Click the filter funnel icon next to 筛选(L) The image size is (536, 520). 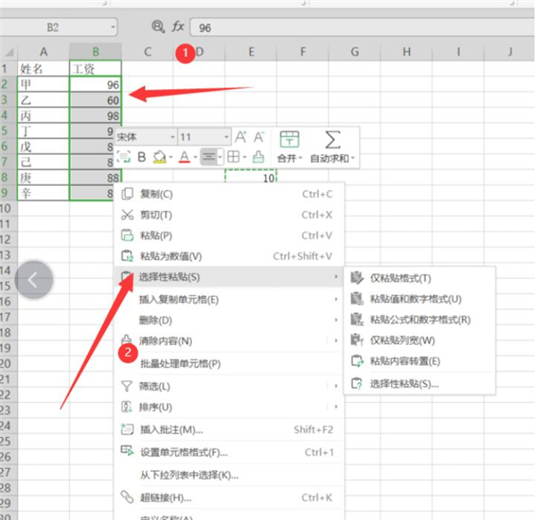pos(127,386)
